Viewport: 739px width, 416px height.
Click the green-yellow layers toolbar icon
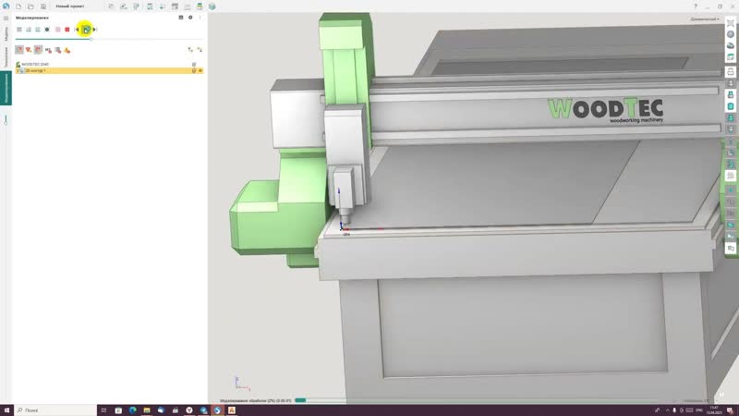(200, 6)
